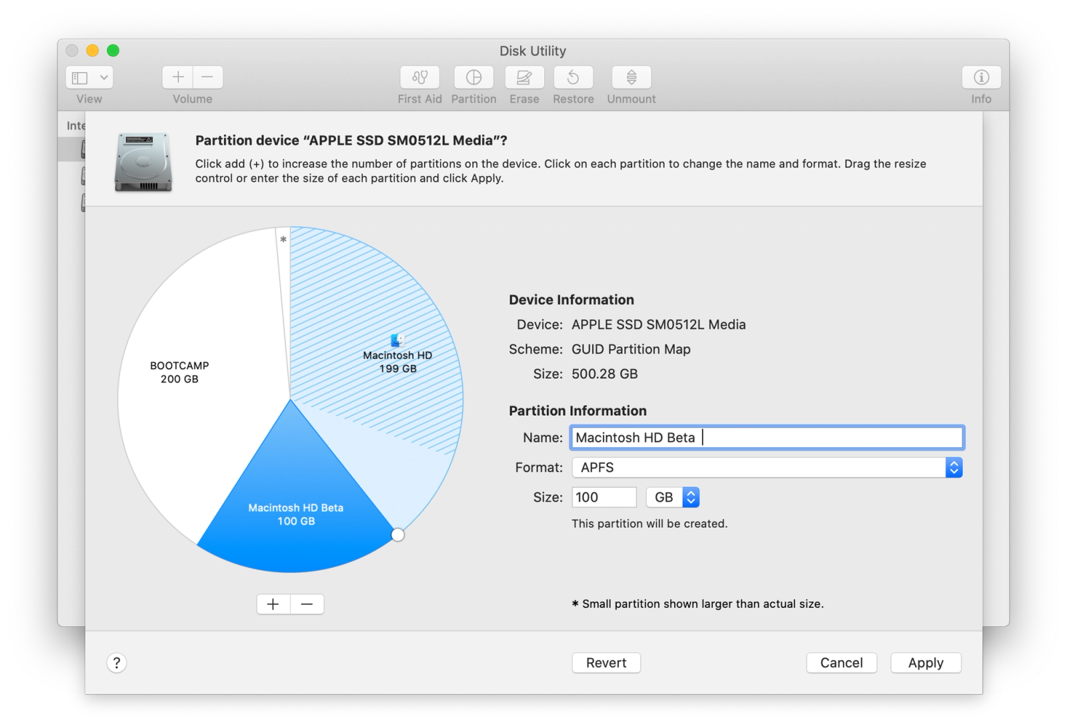Viewport: 1067px width, 722px height.
Task: Open the Partition toolbar tool
Action: click(474, 77)
